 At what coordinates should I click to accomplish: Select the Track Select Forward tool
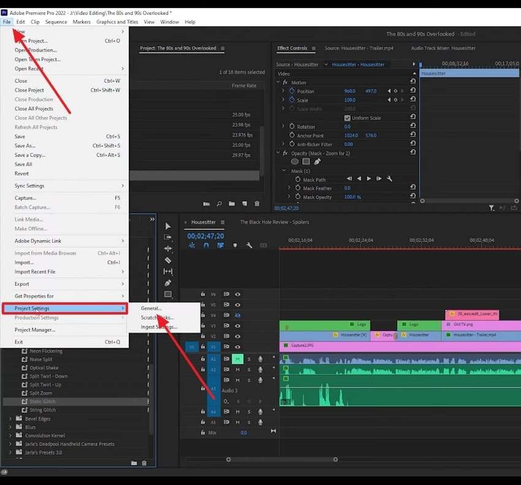[x=168, y=237]
